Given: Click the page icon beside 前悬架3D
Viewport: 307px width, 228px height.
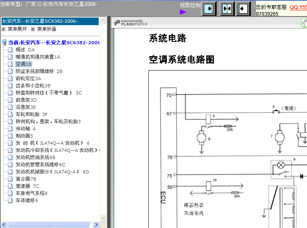Looking at the screenshot, I should [10, 100].
